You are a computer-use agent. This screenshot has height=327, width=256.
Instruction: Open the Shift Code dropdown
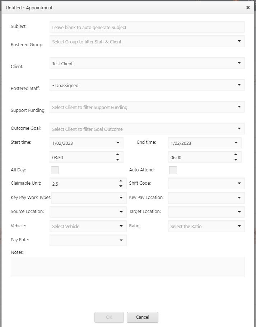(x=206, y=183)
